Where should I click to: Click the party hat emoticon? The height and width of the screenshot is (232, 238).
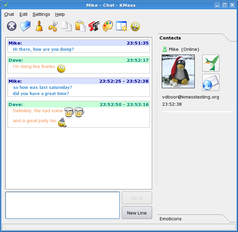[x=62, y=122]
